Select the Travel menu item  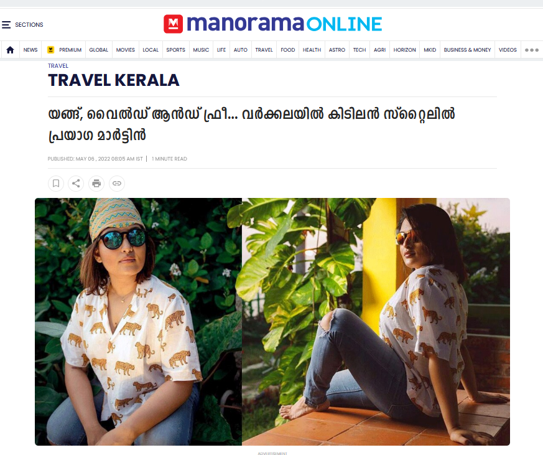[264, 50]
